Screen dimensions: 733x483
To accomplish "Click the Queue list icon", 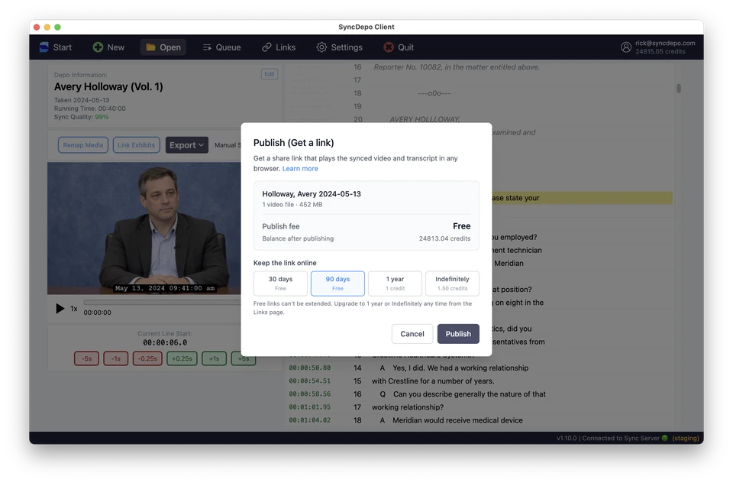I will point(207,47).
